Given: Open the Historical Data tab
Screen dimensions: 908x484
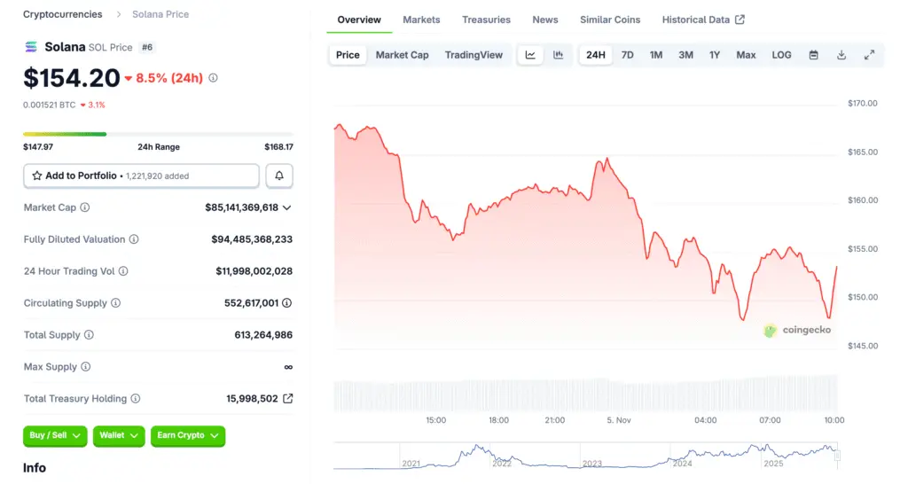Looking at the screenshot, I should coord(702,20).
